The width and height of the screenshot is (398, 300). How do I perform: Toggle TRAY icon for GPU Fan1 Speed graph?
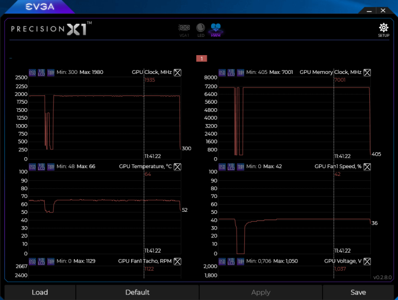pos(240,167)
